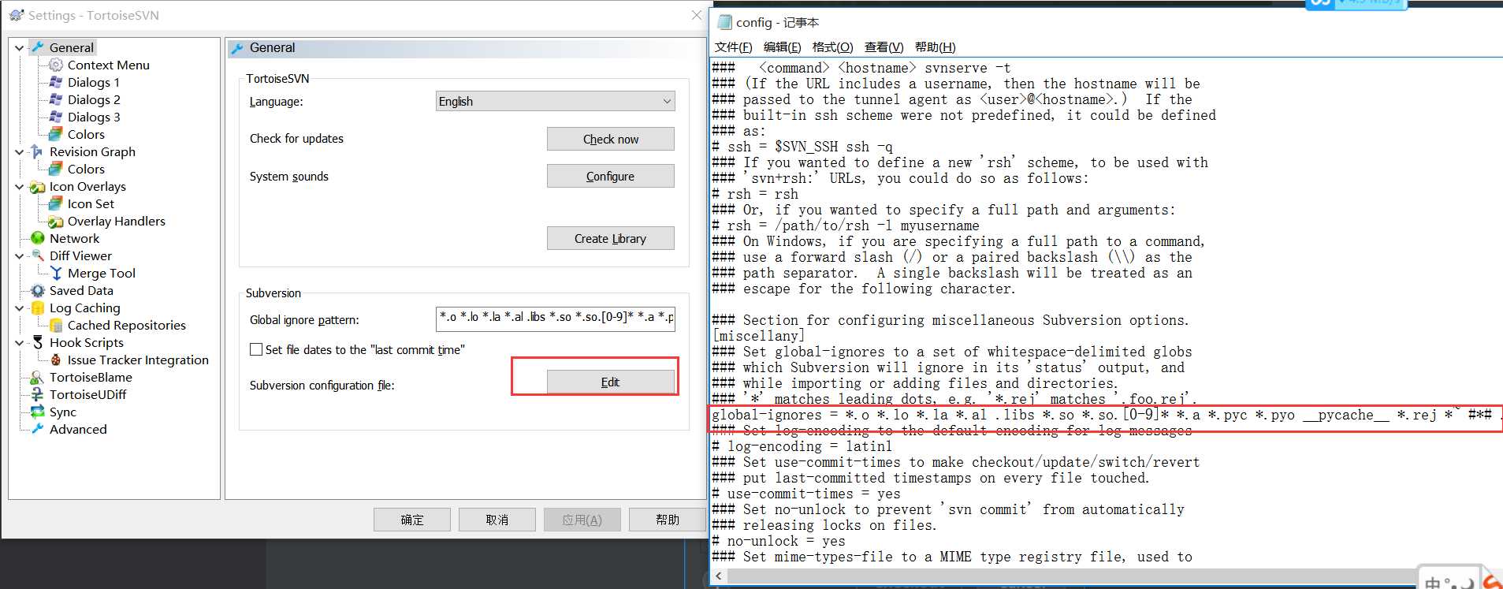This screenshot has height=589, width=1503.
Task: Click the 确定 button
Action: [x=412, y=520]
